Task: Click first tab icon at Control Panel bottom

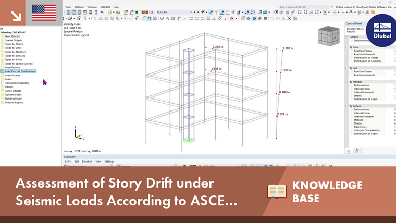Action: tap(349, 151)
